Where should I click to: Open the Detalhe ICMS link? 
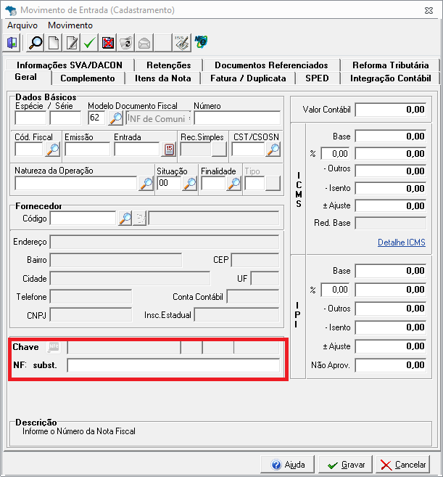[401, 242]
